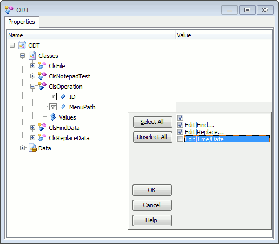Click the ODT root node icon
Image resolution: width=279 pixels, height=244 pixels.
pos(22,45)
